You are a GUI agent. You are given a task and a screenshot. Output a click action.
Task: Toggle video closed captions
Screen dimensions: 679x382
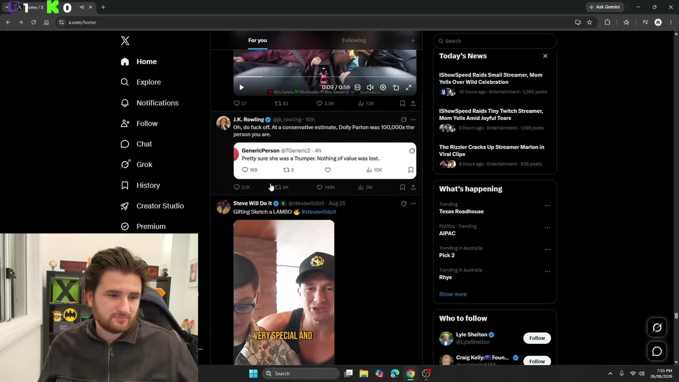click(358, 88)
